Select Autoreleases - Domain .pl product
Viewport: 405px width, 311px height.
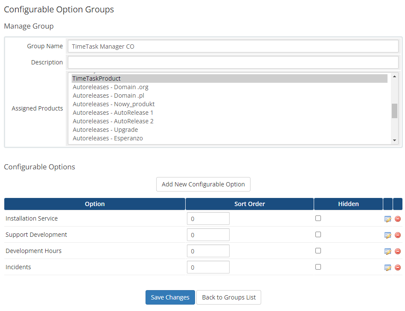click(x=229, y=96)
